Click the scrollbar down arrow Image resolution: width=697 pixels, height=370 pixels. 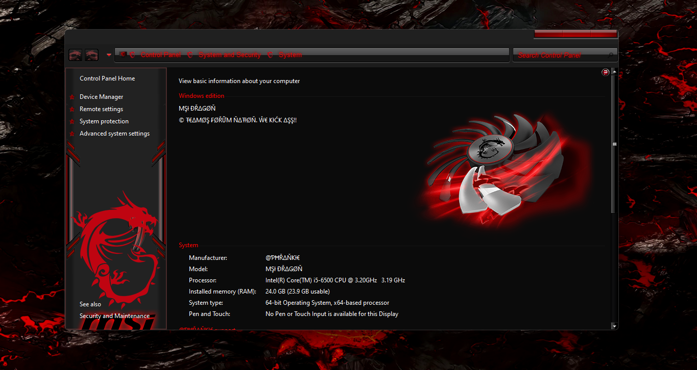click(614, 326)
